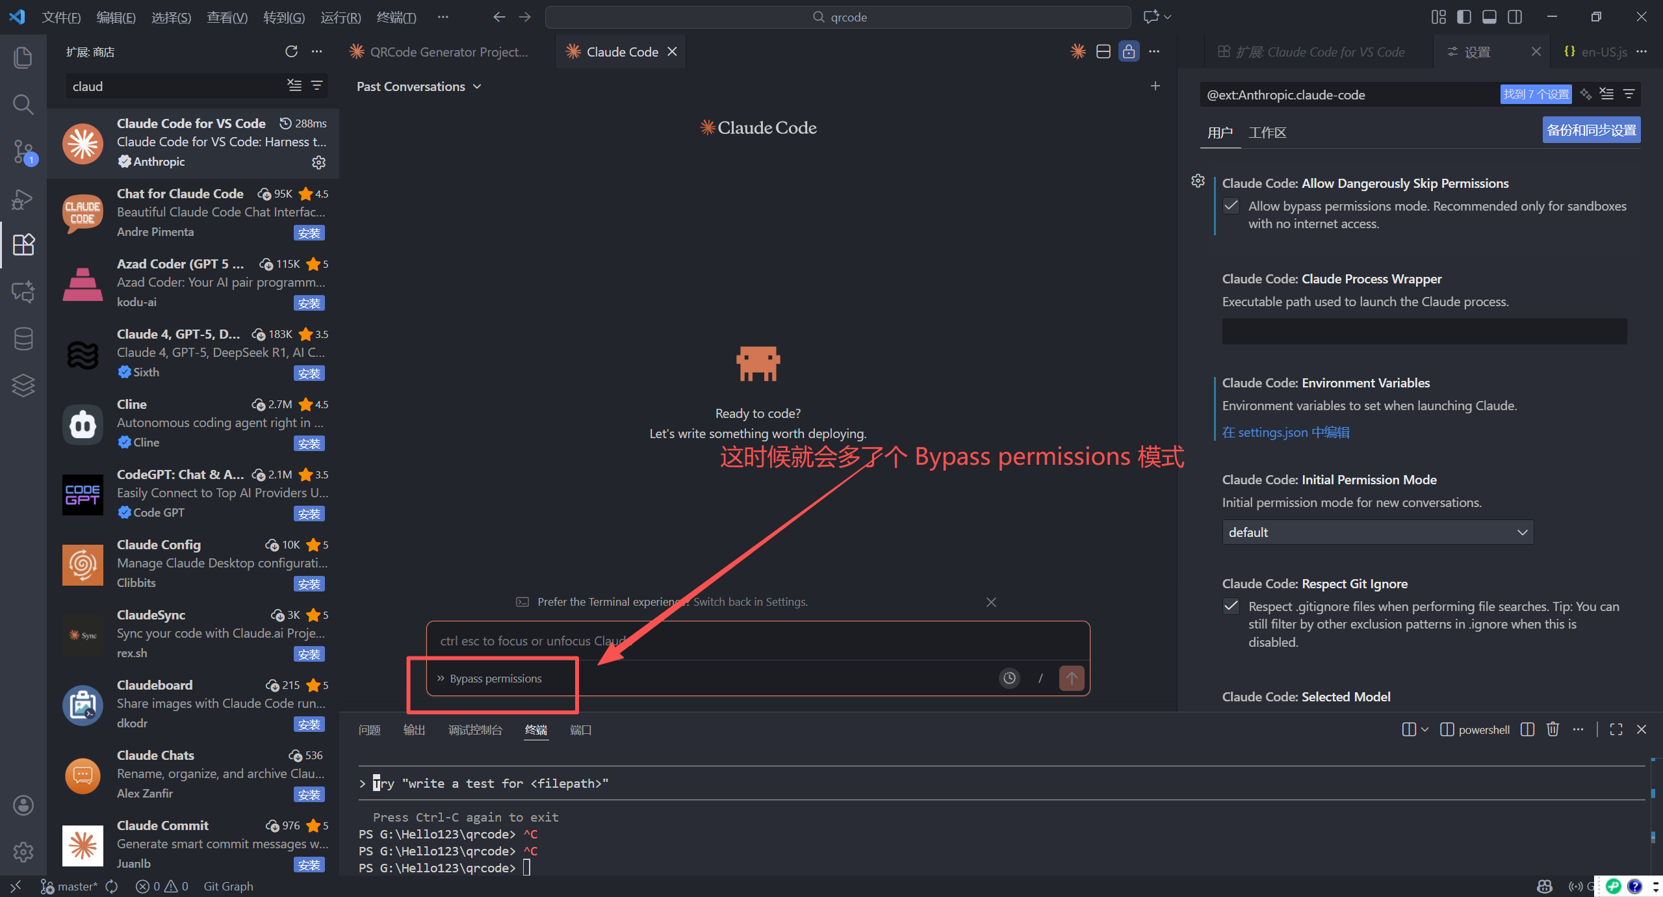Switch to the 工作区 settings tab
This screenshot has width=1663, height=897.
(1267, 133)
